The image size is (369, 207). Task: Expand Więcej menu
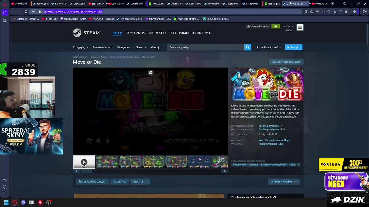tap(156, 47)
